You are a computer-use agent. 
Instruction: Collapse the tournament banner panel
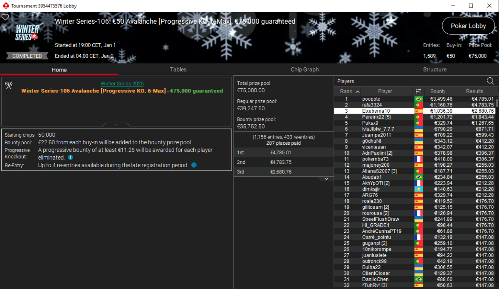click(x=116, y=125)
